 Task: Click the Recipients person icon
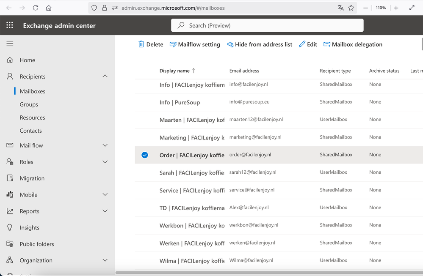(10, 76)
